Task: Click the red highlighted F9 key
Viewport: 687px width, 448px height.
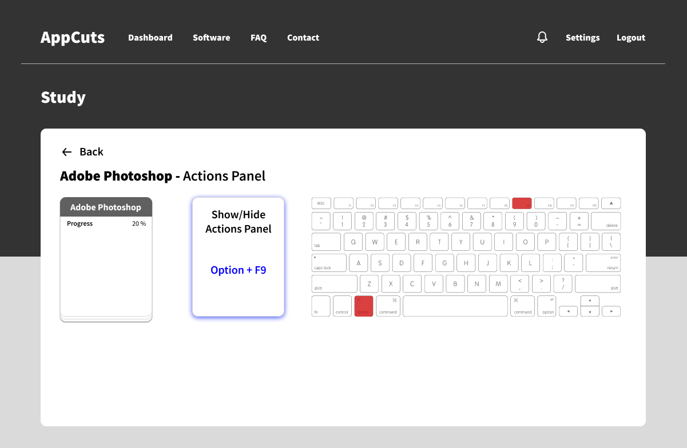Action: click(522, 203)
